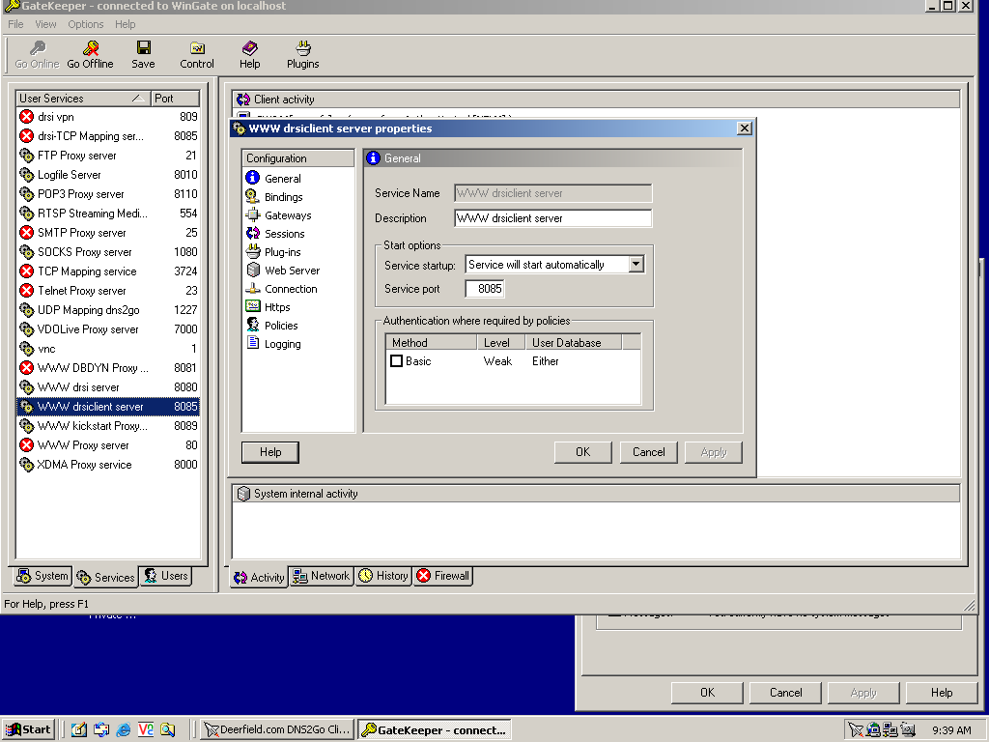
Task: Open Policies in the Configuration list
Action: click(x=271, y=325)
